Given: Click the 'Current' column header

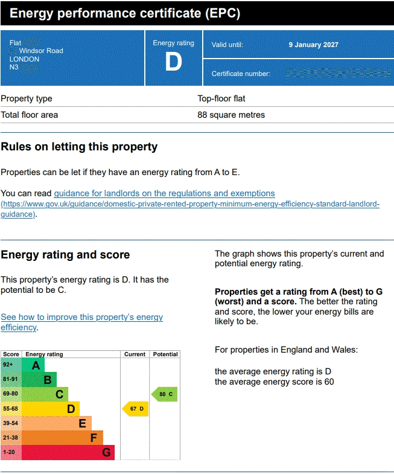Looking at the screenshot, I should point(135,354).
